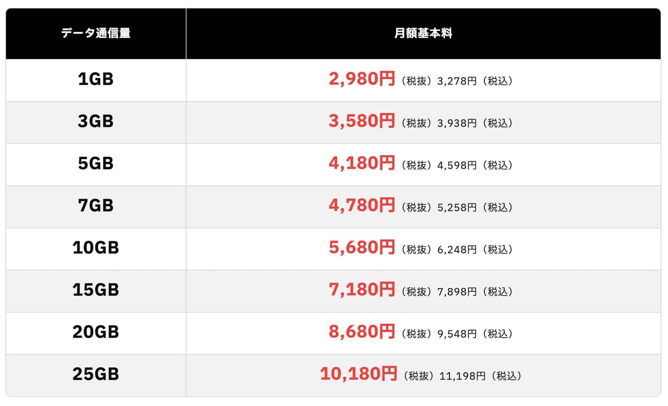Select the 3GB data plan cell
The width and height of the screenshot is (668, 406).
96,122
